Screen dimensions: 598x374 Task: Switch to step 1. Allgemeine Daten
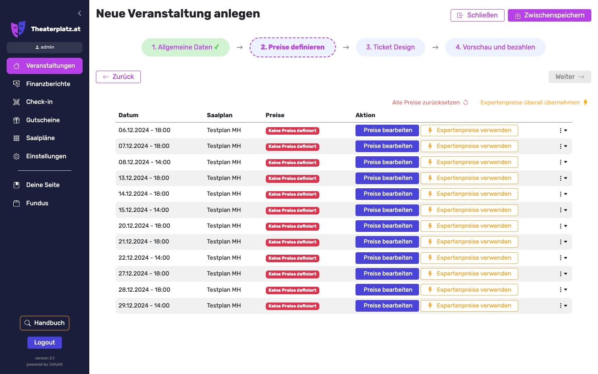[185, 47]
